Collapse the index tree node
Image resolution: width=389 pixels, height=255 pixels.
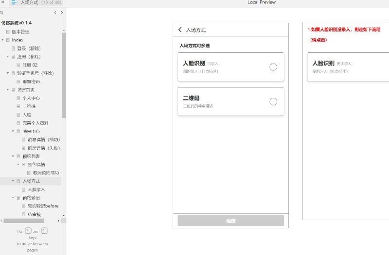click(2, 40)
